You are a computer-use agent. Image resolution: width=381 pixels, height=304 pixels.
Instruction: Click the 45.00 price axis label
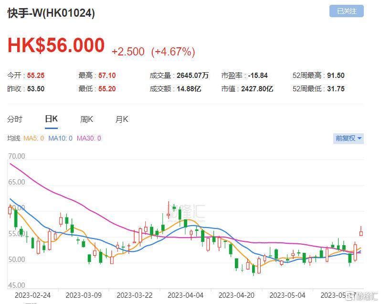tap(17, 285)
